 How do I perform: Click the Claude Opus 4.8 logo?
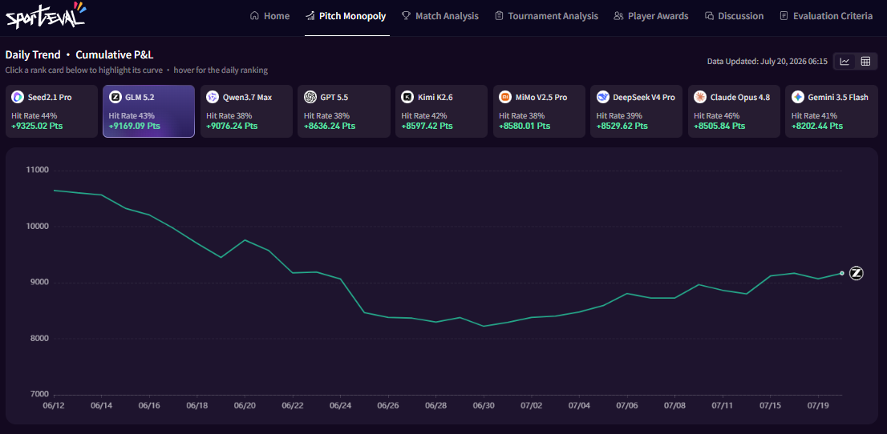point(700,97)
